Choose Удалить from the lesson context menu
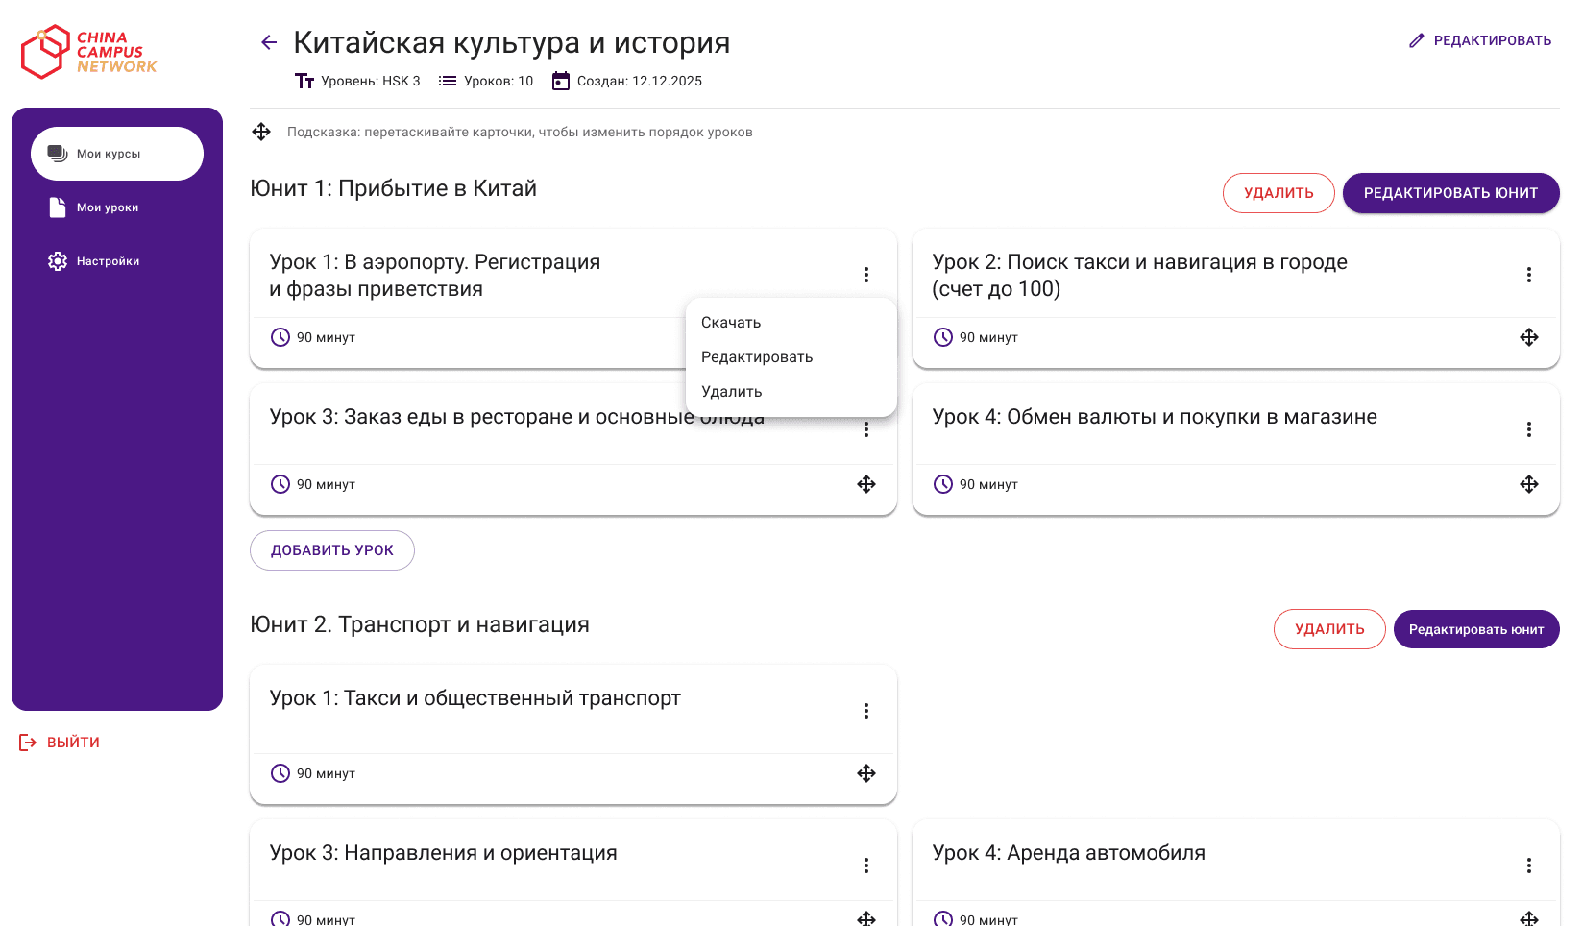1583x926 pixels. coord(731,391)
